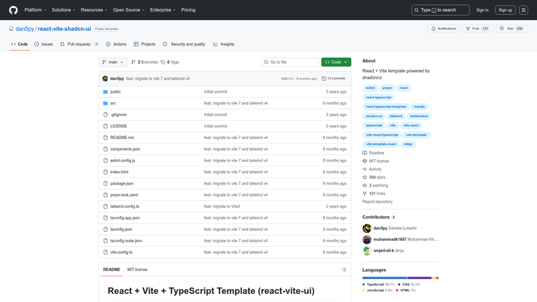Open the appearance settings icon in header
The height and width of the screenshot is (302, 537).
[x=524, y=10]
